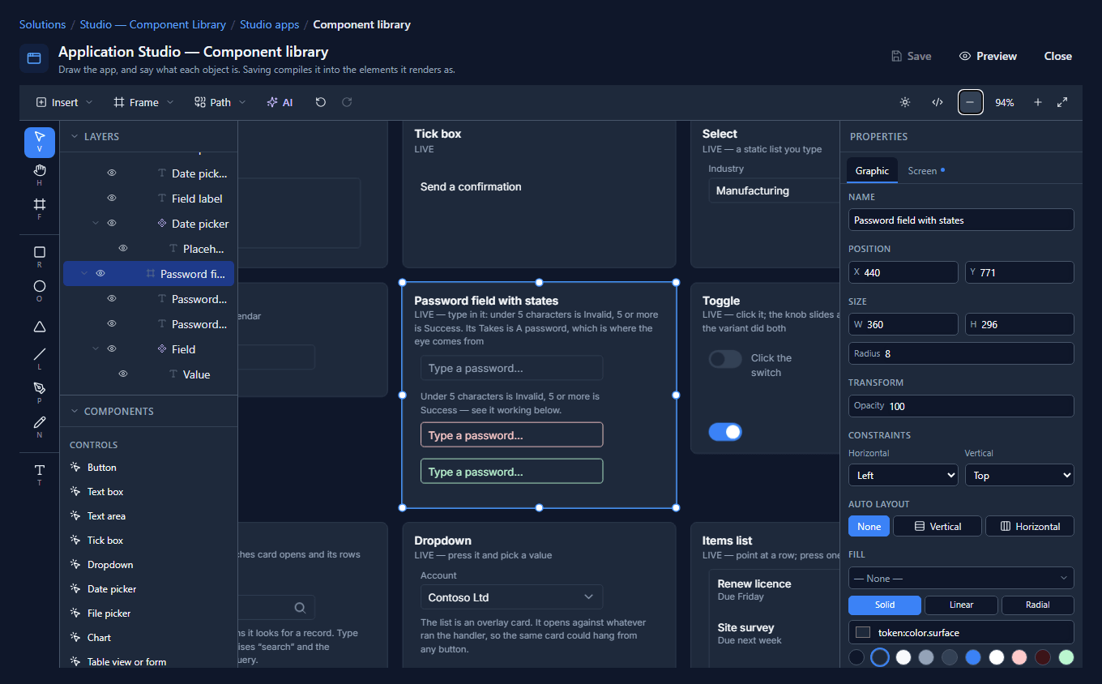The height and width of the screenshot is (684, 1102).
Task: Pick the Rectangle shape tool (R)
Action: 40,257
